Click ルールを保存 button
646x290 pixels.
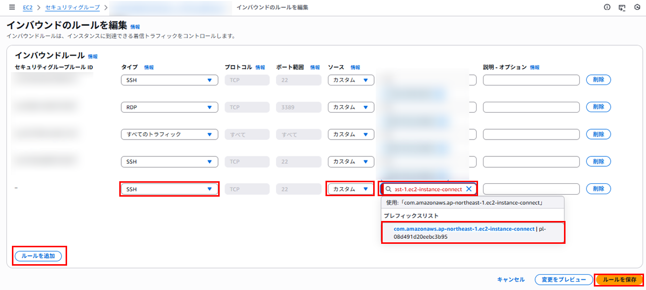619,280
